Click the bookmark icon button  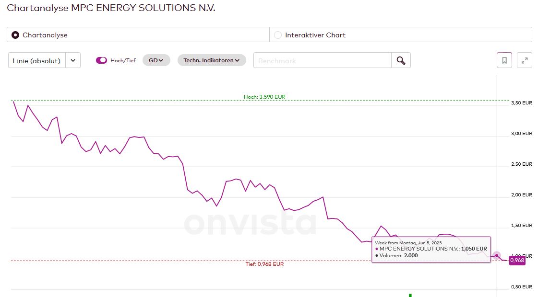pyautogui.click(x=504, y=60)
